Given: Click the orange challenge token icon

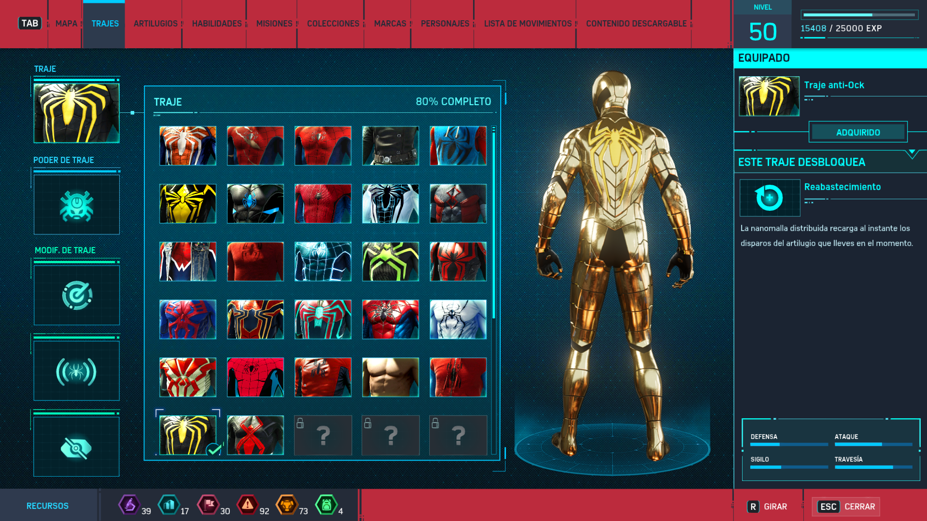Looking at the screenshot, I should click(287, 505).
